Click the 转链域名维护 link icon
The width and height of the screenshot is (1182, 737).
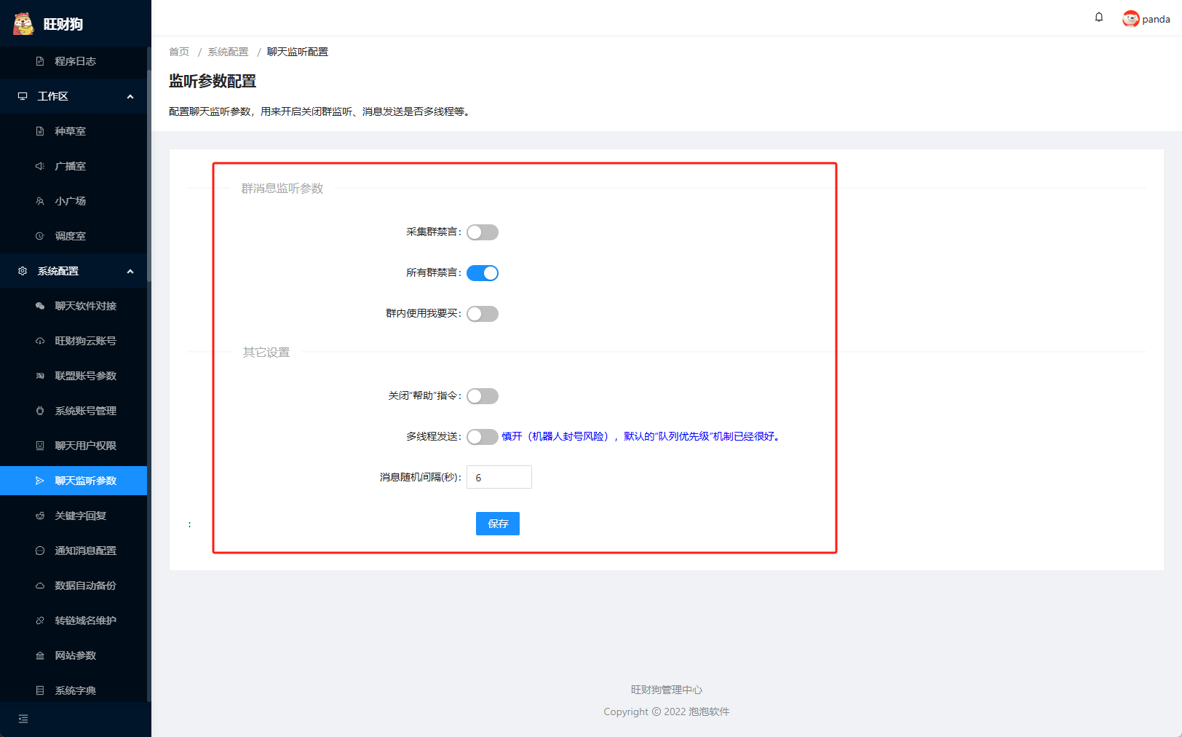40,620
